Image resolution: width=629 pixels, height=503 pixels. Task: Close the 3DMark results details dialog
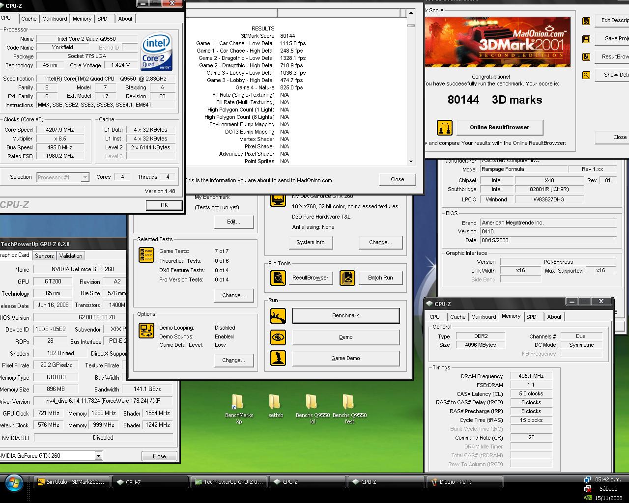coord(398,179)
